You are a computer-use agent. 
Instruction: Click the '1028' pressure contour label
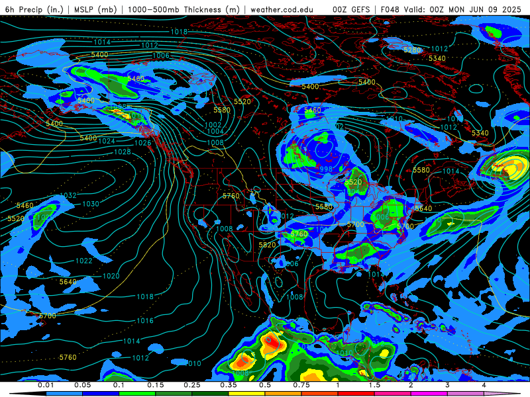(123, 152)
